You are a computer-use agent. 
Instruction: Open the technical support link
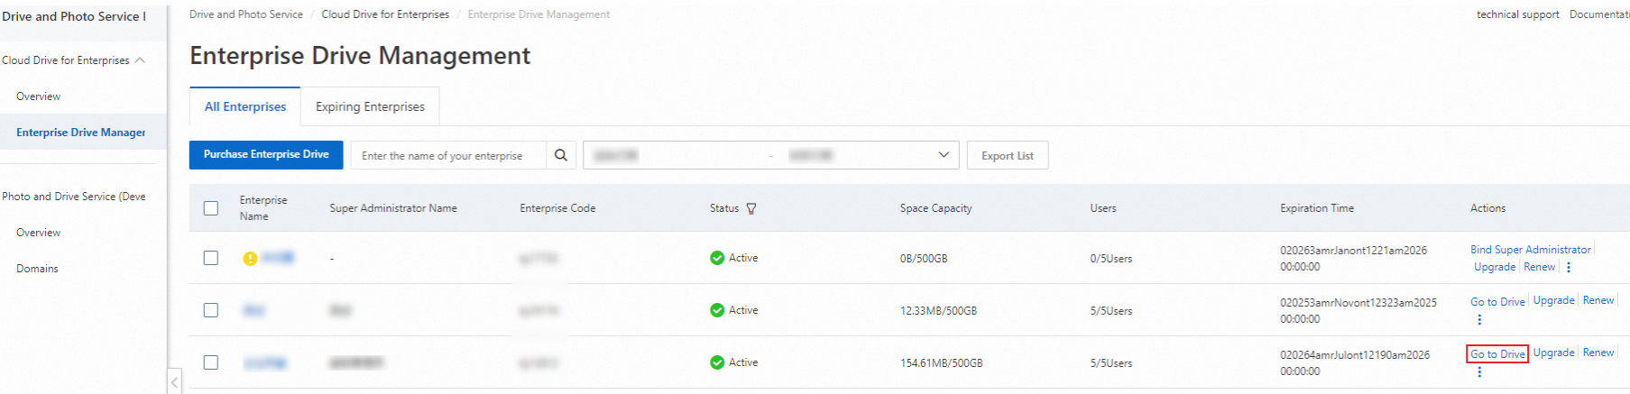(x=1517, y=14)
